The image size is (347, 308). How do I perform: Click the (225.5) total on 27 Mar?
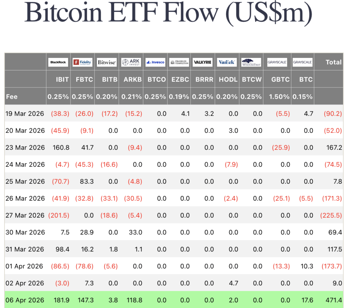click(x=331, y=215)
